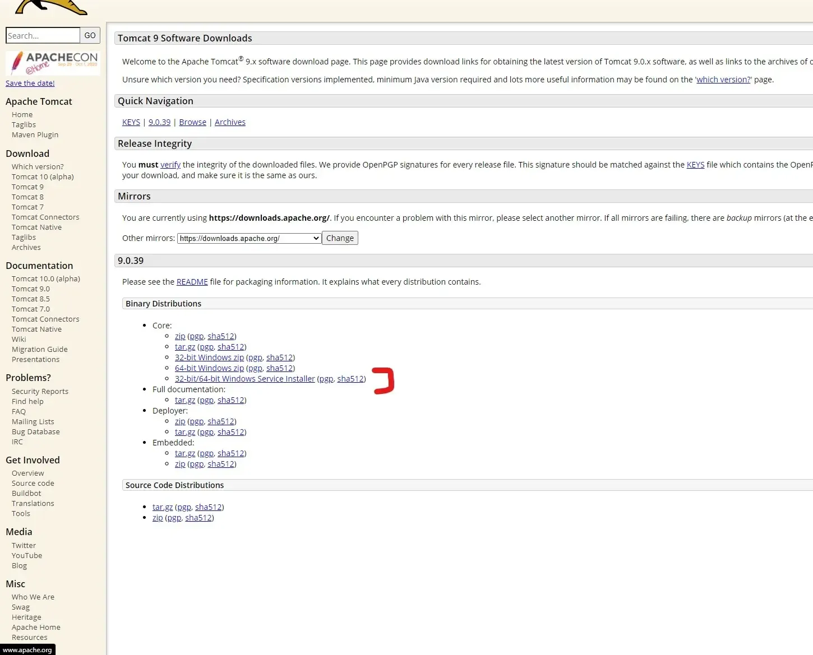Click the 'which version?' page link

pos(723,80)
